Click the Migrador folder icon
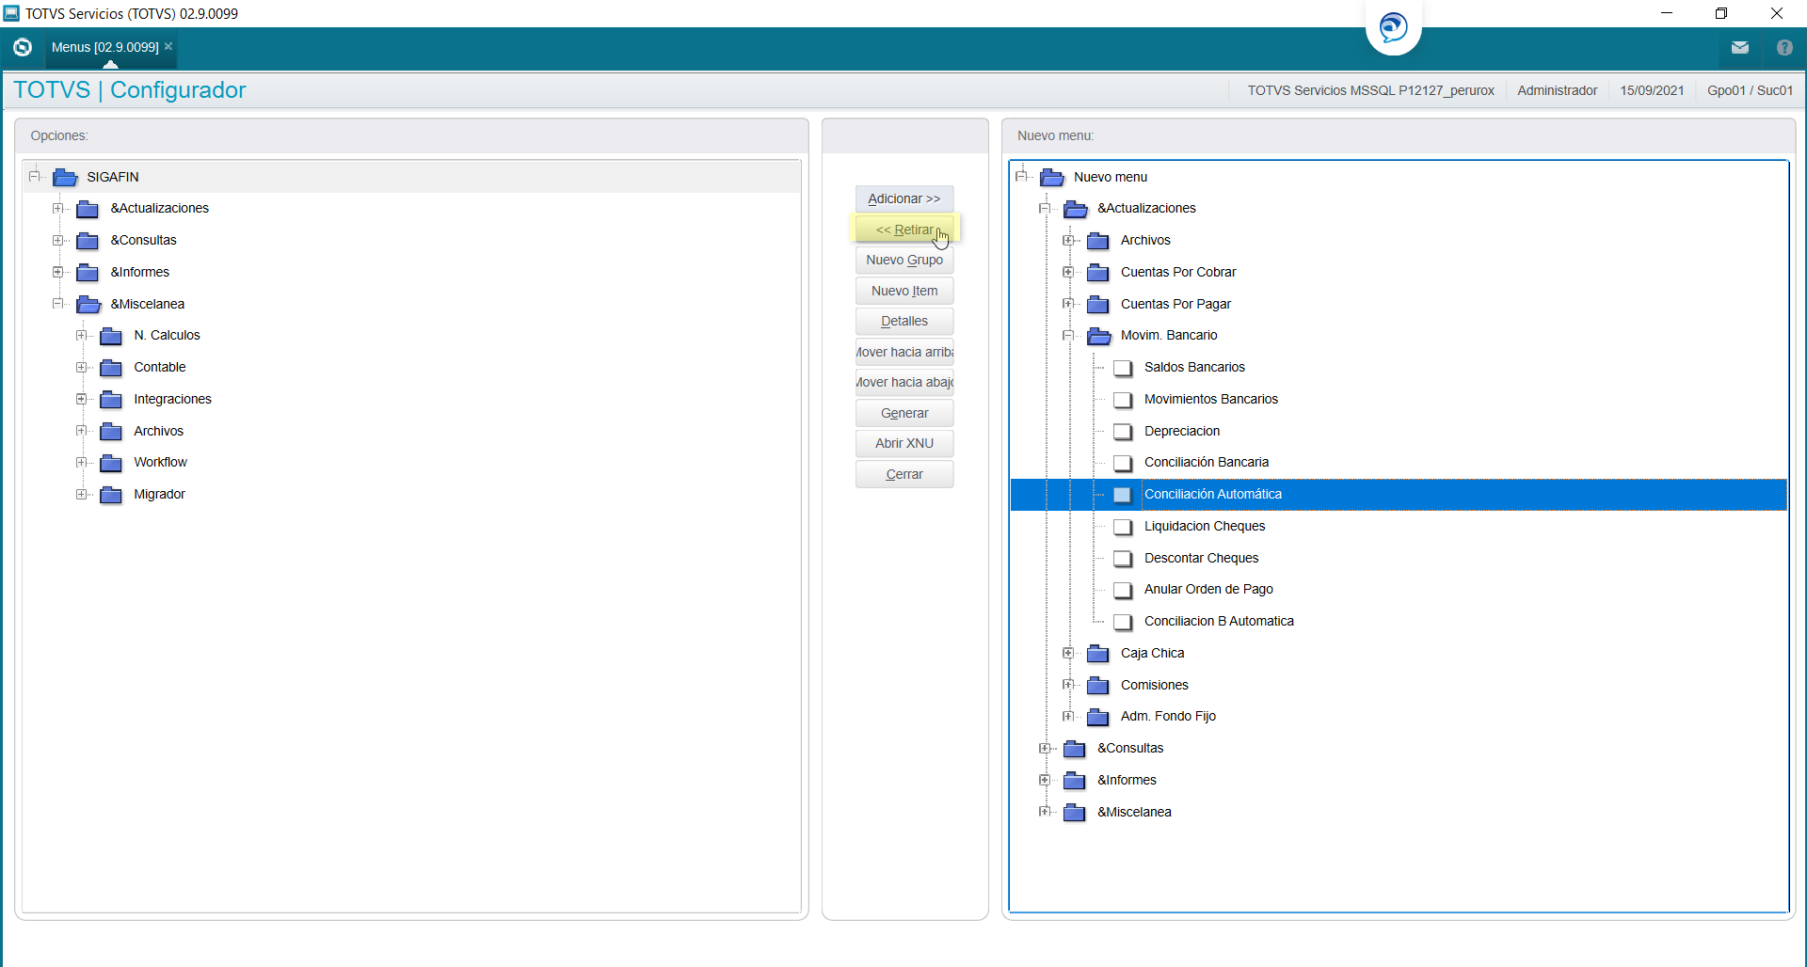This screenshot has height=967, width=1807. [x=111, y=495]
